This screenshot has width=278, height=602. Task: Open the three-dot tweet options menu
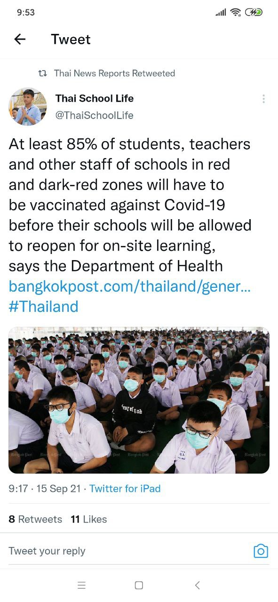(x=263, y=99)
